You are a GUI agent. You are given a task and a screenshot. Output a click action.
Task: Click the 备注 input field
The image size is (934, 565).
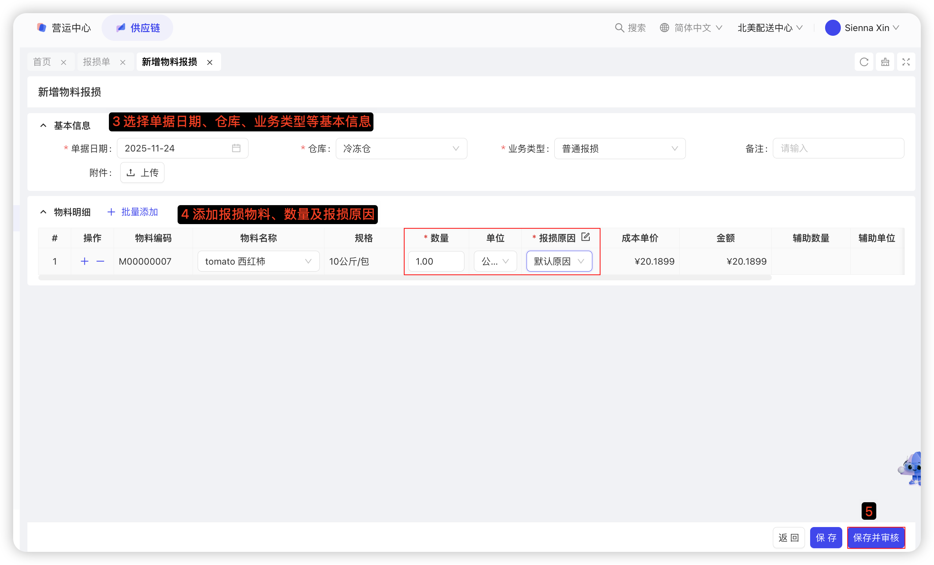[x=838, y=149]
